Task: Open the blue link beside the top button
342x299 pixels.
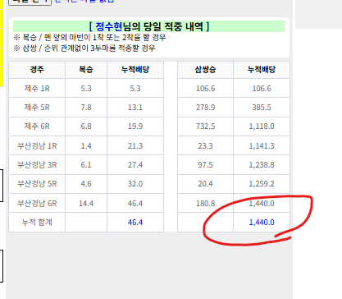Action: [x=84, y=1]
